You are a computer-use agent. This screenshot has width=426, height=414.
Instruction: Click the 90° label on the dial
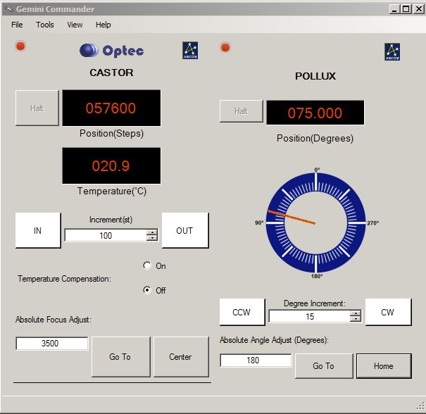pyautogui.click(x=259, y=222)
